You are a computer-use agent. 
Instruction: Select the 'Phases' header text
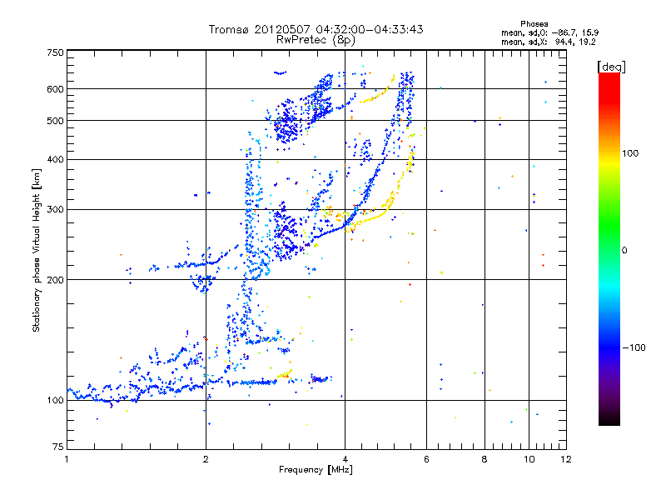(x=534, y=24)
